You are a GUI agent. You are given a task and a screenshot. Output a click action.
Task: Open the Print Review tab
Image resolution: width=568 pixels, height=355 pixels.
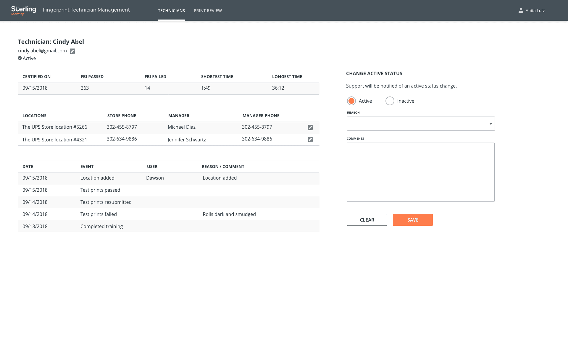coord(208,11)
